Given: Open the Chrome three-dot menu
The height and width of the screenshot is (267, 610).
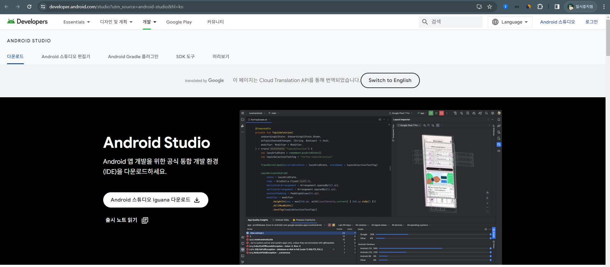Looking at the screenshot, I should coord(604,7).
